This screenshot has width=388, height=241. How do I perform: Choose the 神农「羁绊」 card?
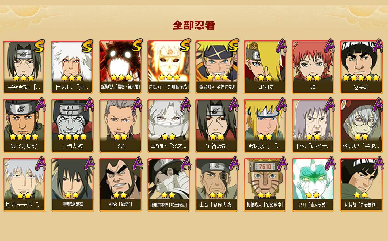point(120,185)
